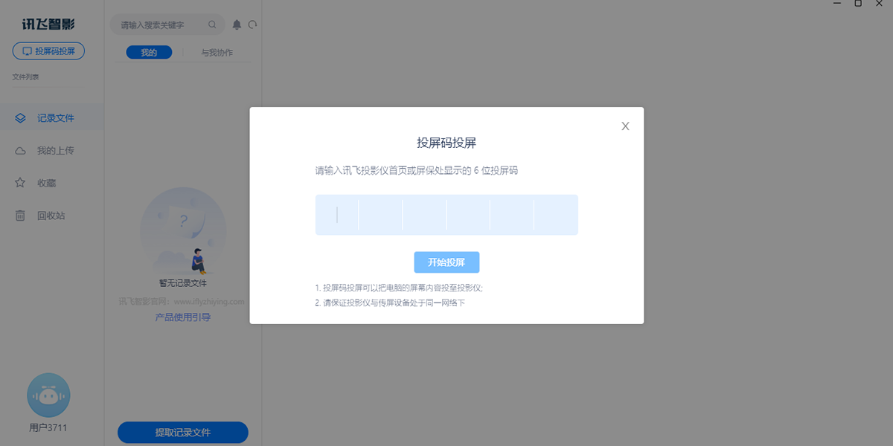Switch to the 我的 tab
The image size is (893, 446).
point(149,53)
